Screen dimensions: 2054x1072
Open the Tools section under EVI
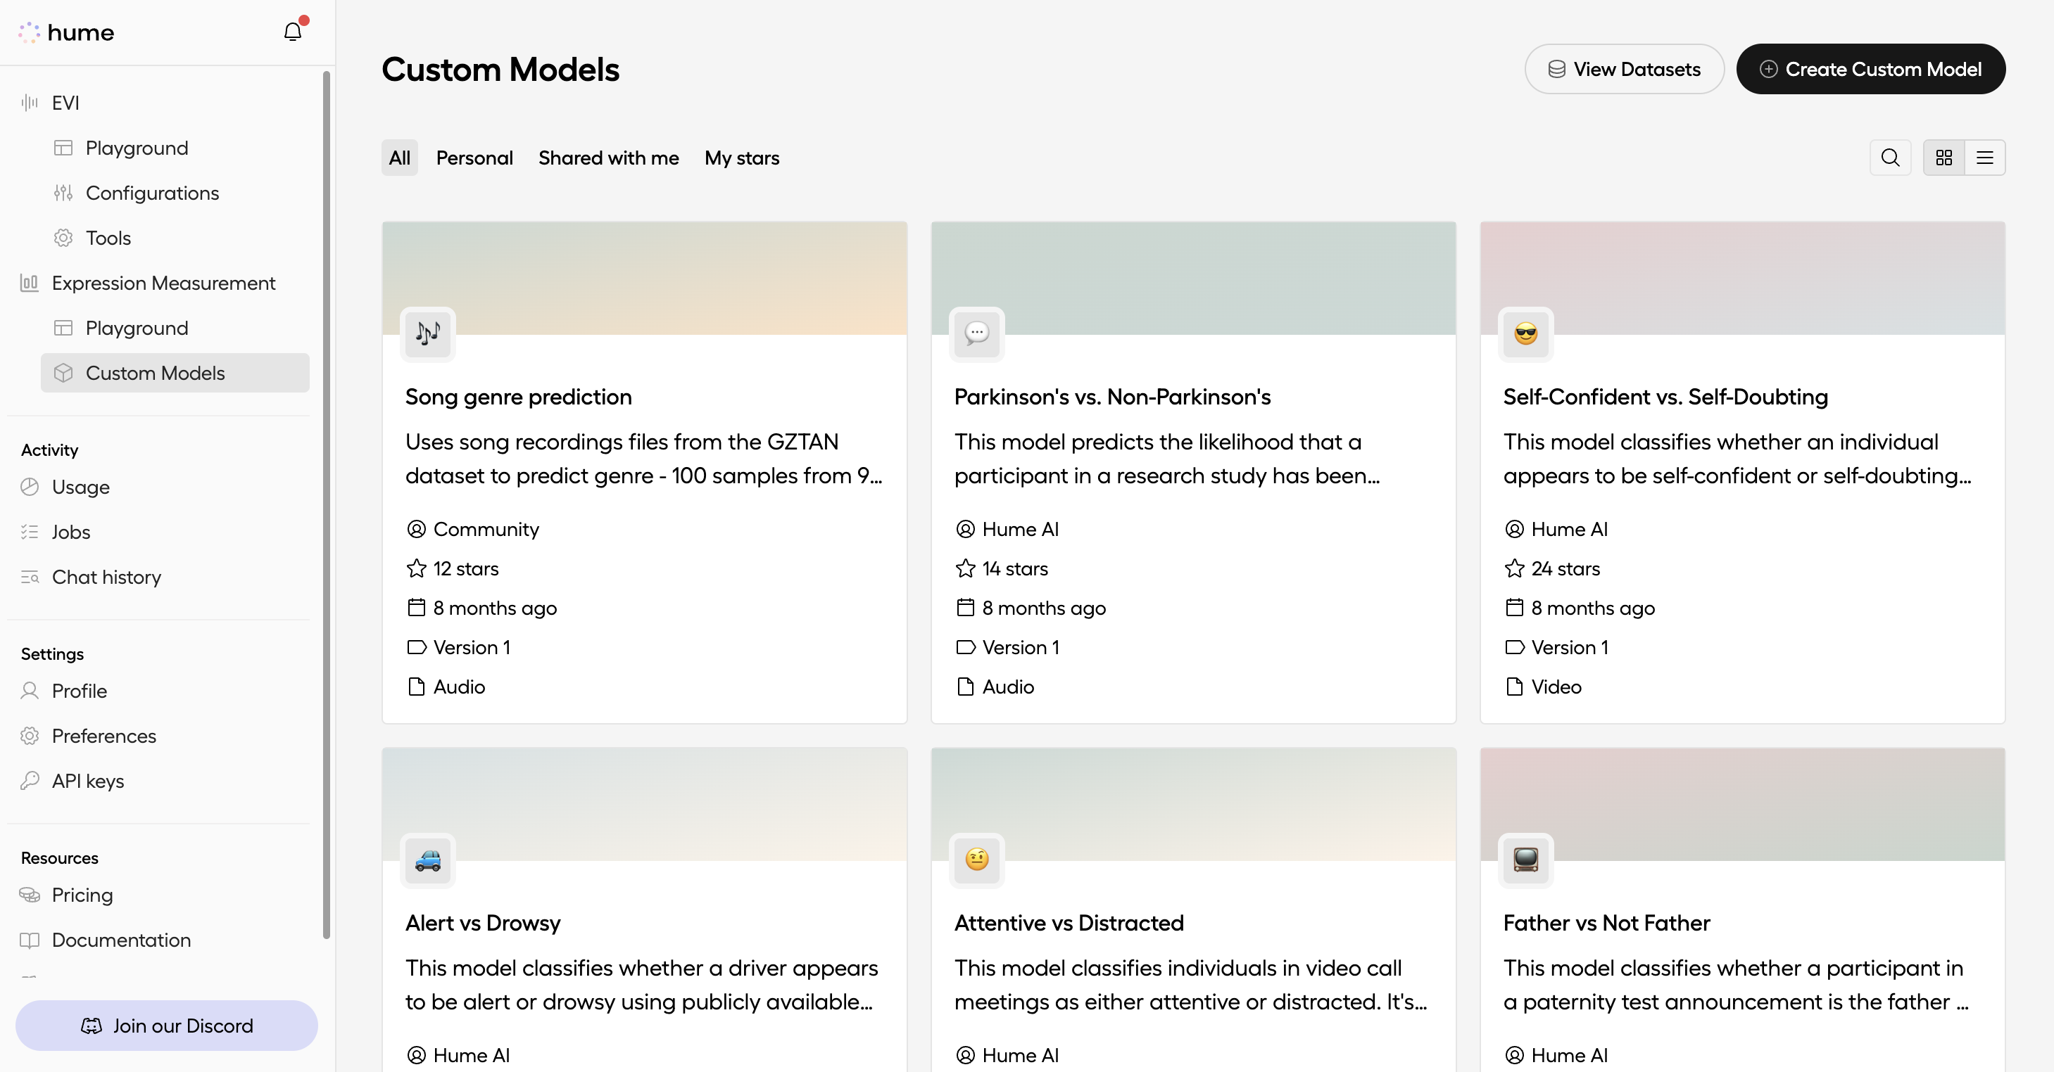pos(108,237)
